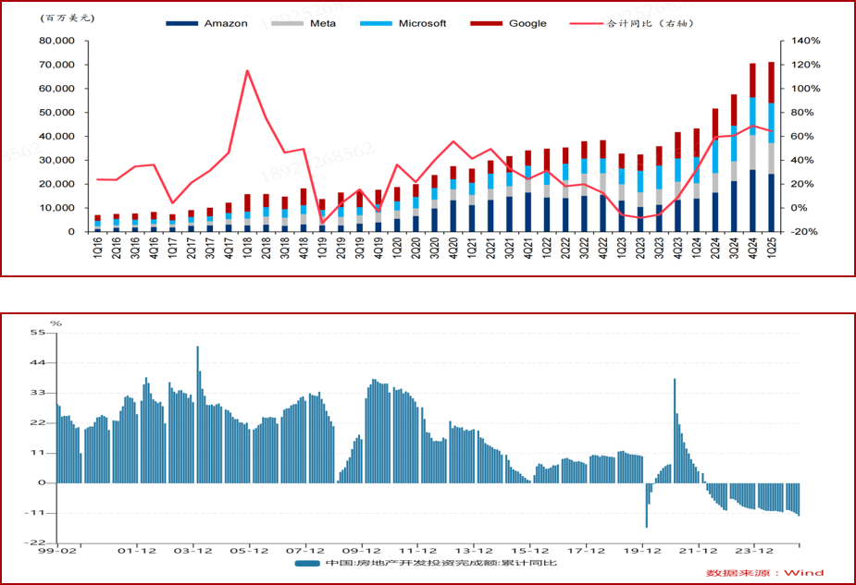Select the Microsoft light blue legend swatch
Image resolution: width=856 pixels, height=585 pixels.
tap(378, 23)
